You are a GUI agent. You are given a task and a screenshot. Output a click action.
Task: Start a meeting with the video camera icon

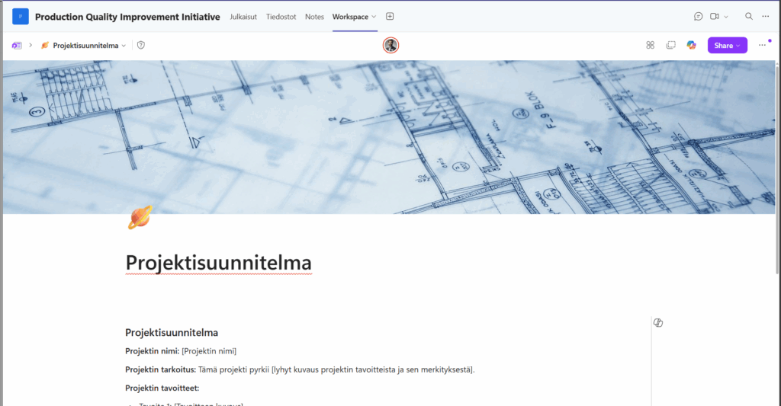coord(714,17)
